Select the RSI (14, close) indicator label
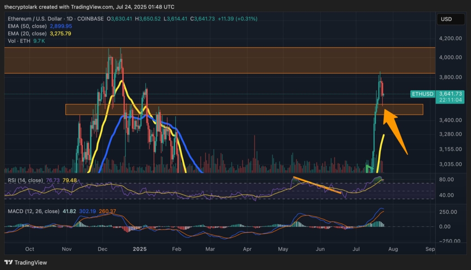The height and width of the screenshot is (270, 471). click(x=25, y=180)
